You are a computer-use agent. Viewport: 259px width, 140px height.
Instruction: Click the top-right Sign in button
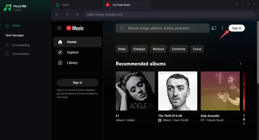(236, 28)
